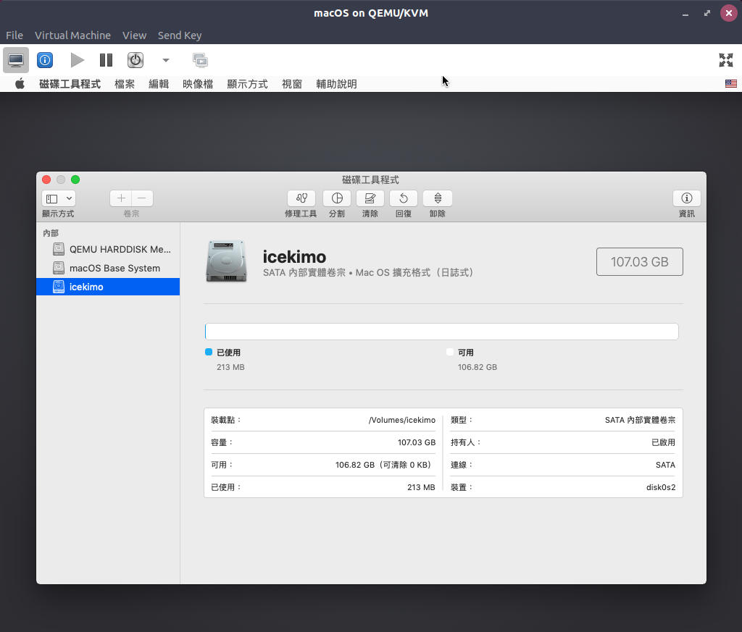This screenshot has height=632, width=742.
Task: Click the 106.82 GB（可清除 0 KB）value
Action: point(385,465)
